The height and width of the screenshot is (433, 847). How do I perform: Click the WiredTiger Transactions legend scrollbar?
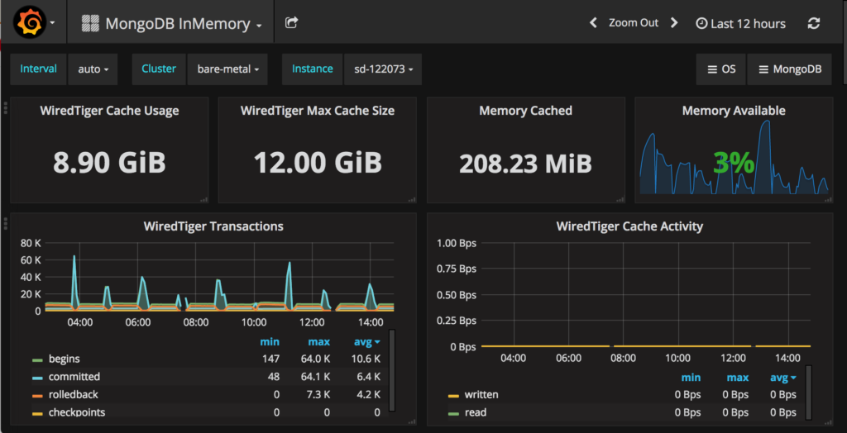point(392,371)
